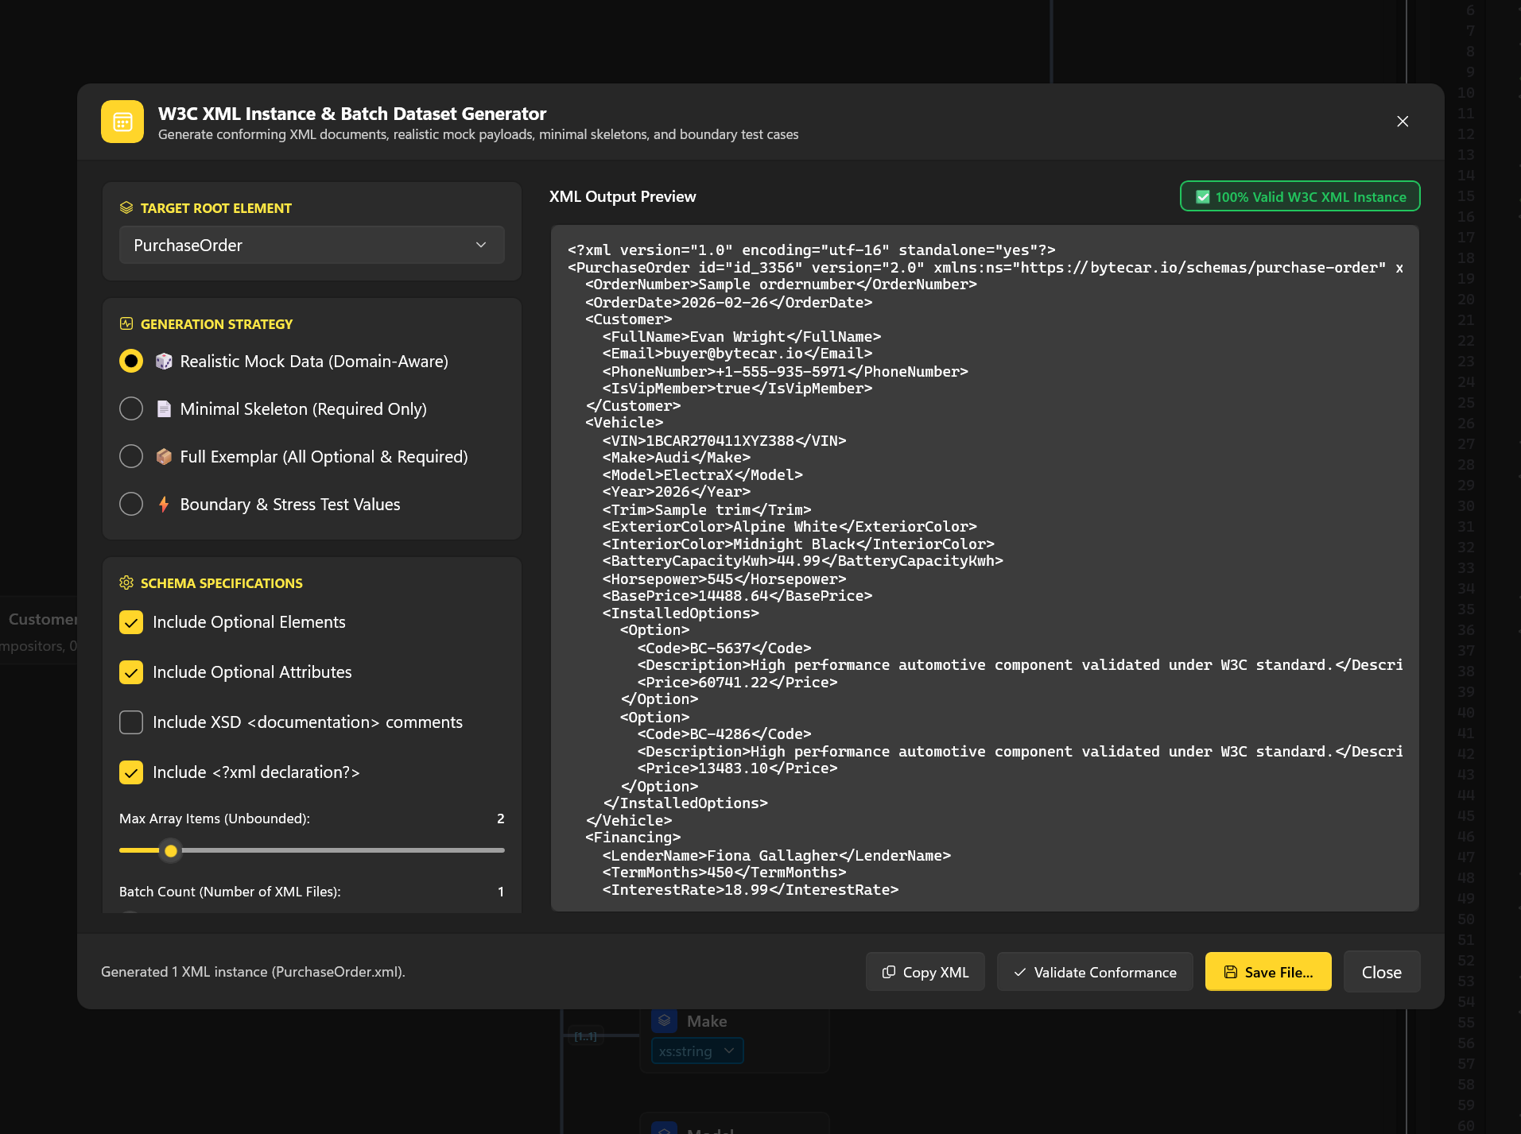The height and width of the screenshot is (1134, 1521).
Task: Uncheck Include Optional Attributes
Action: [131, 672]
